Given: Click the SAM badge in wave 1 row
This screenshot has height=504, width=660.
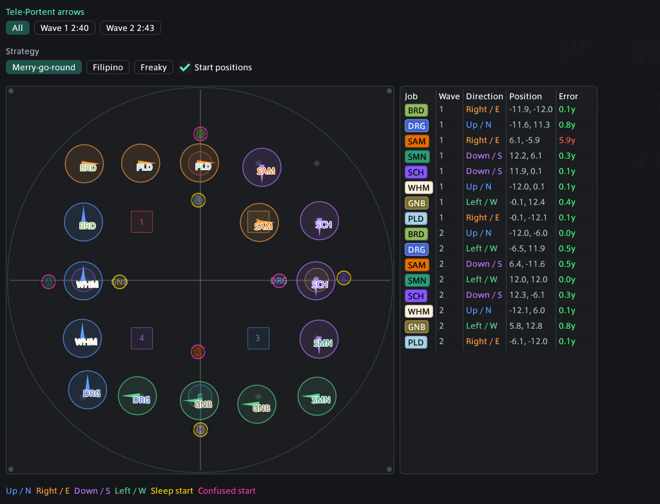Looking at the screenshot, I should 417,141.
